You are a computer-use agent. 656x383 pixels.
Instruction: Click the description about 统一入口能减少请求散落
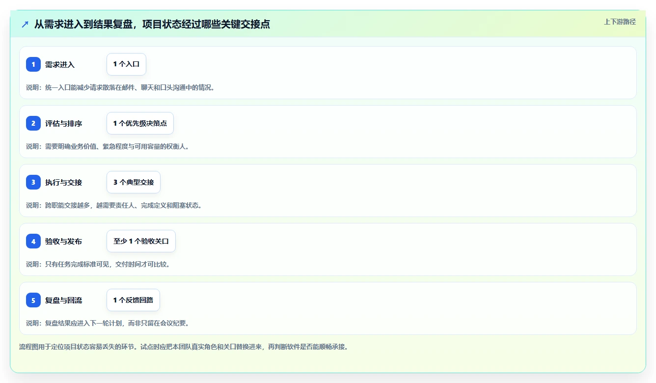point(121,87)
